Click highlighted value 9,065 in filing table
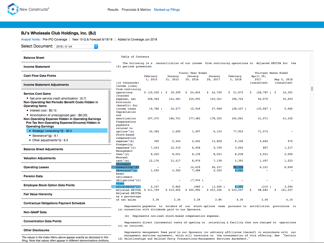Viewport: 324px width, 243px height. point(239,170)
